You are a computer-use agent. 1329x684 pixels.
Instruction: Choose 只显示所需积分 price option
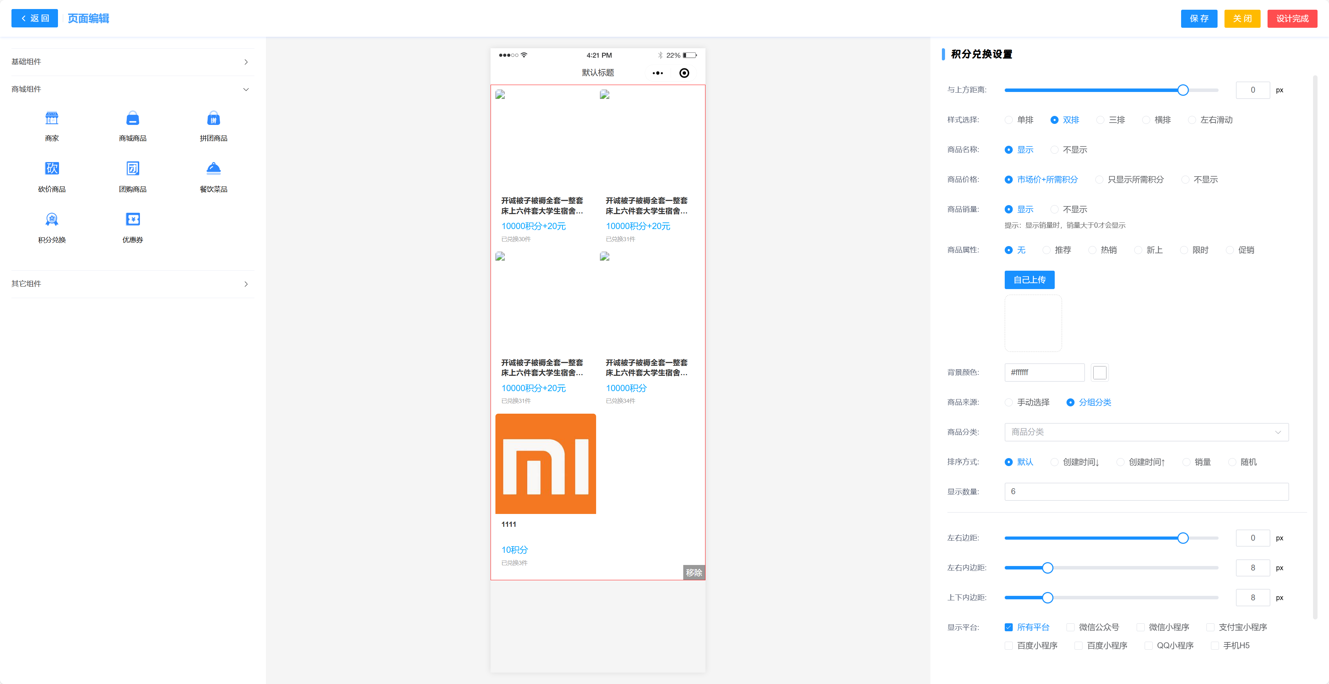(1100, 180)
